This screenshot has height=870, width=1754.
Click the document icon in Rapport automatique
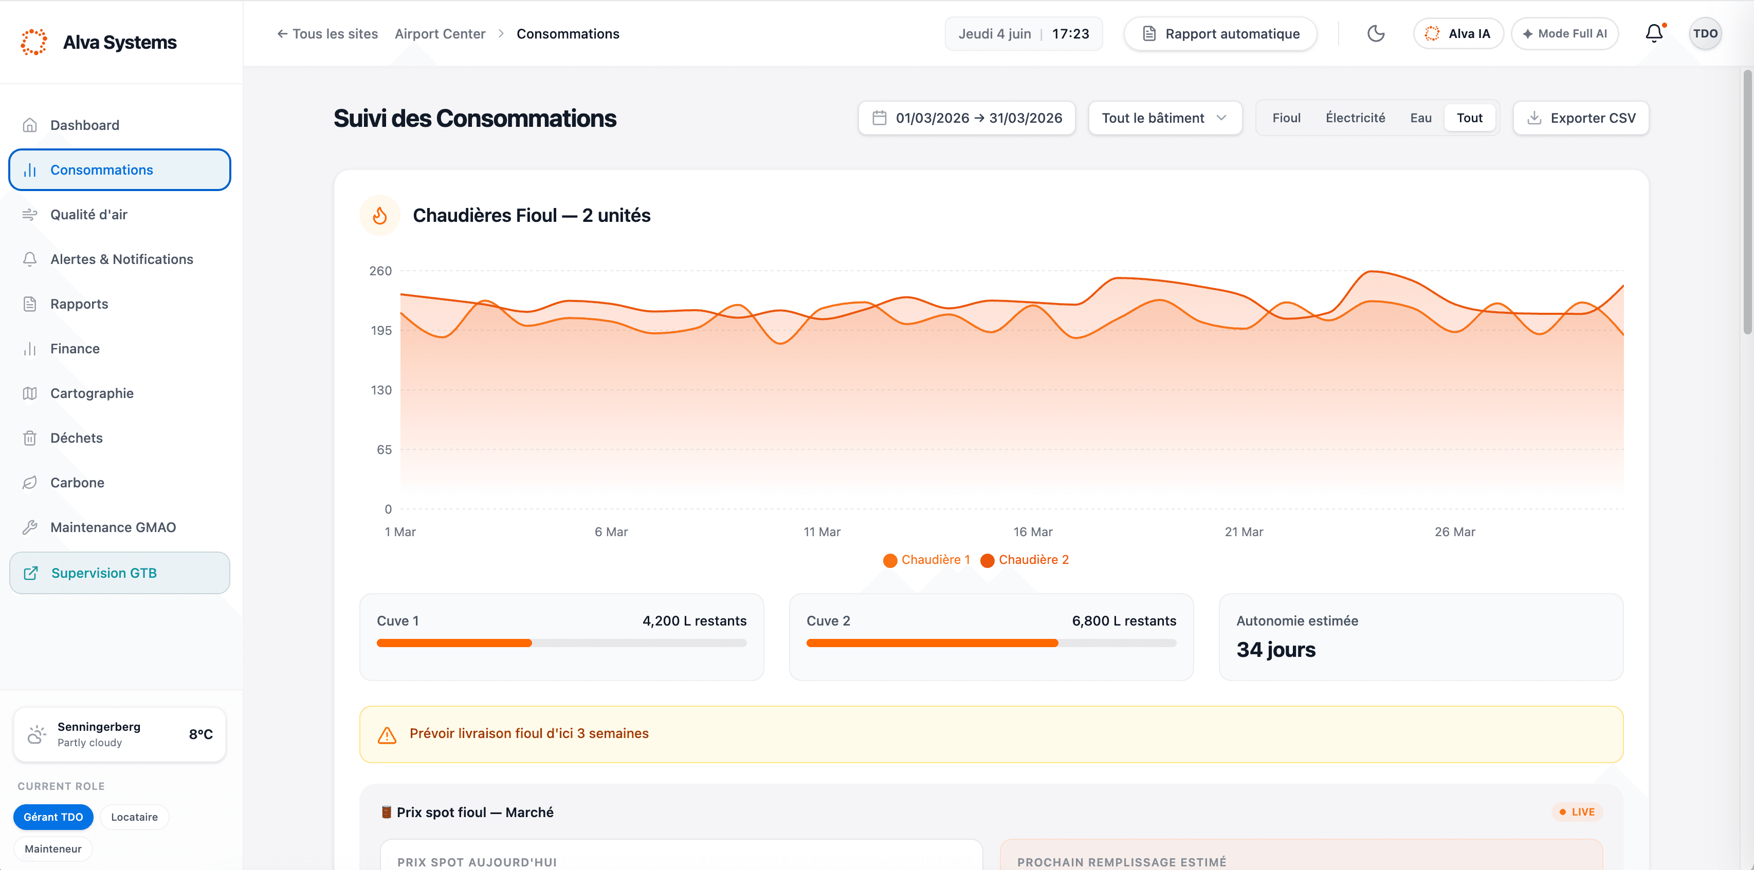click(1149, 34)
